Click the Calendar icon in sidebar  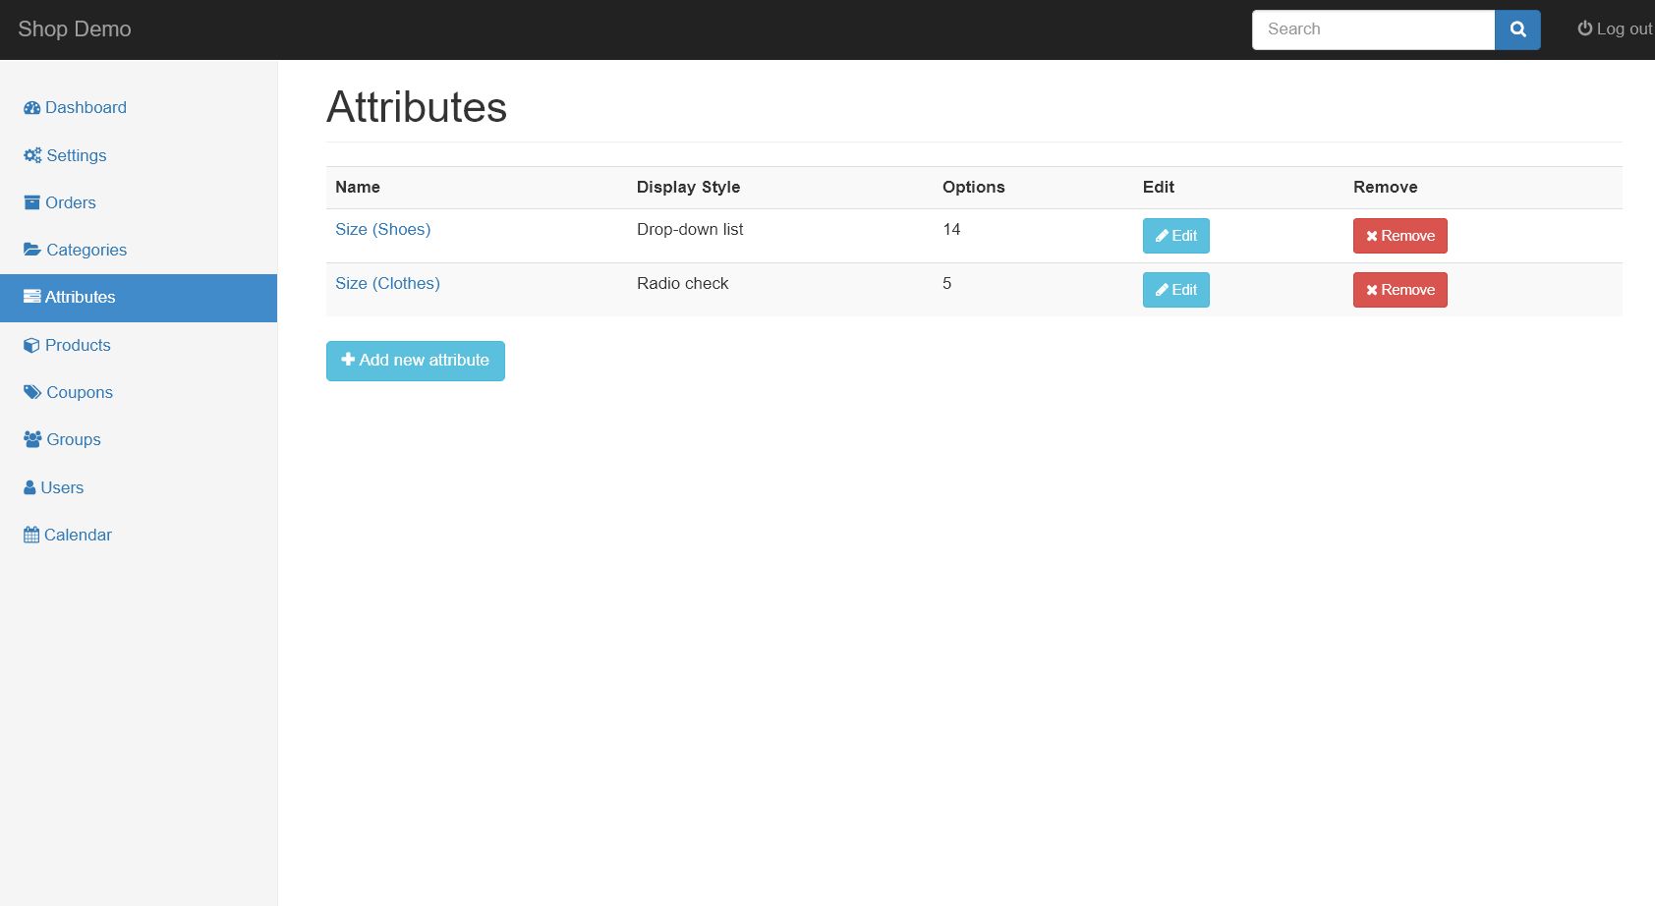(x=31, y=535)
